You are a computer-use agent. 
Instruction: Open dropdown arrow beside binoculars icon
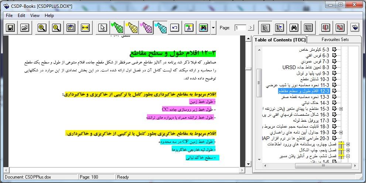pos(213,28)
